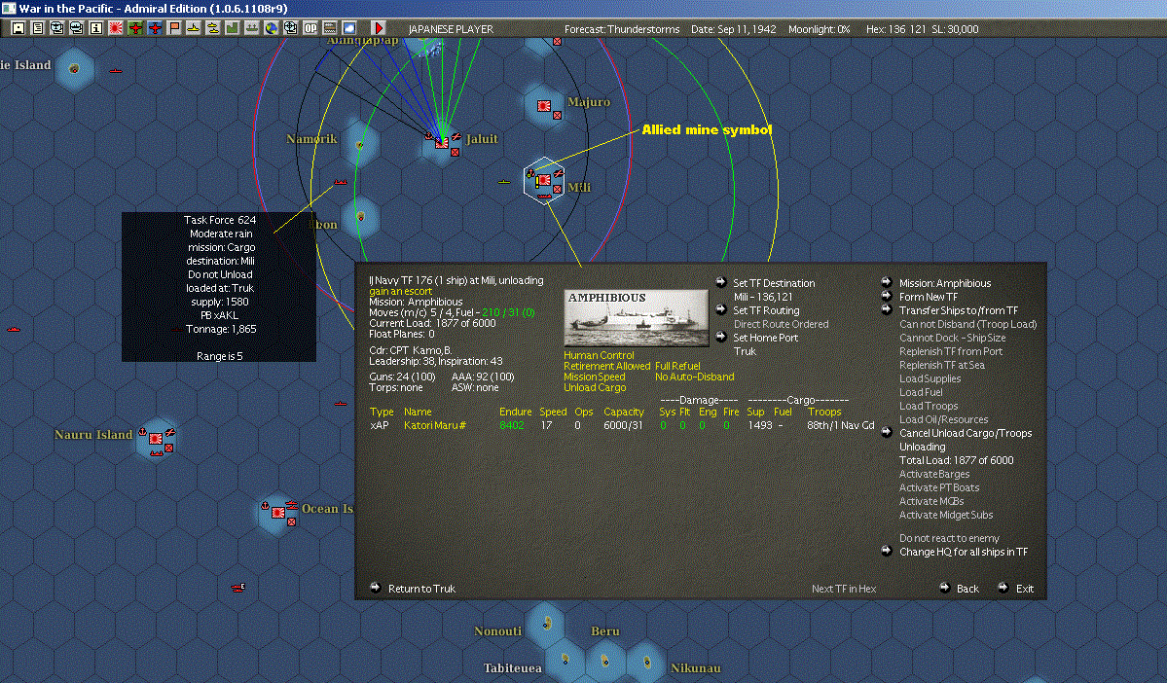The height and width of the screenshot is (683, 1167).
Task: Click the red plane on blue icon
Action: (155, 28)
